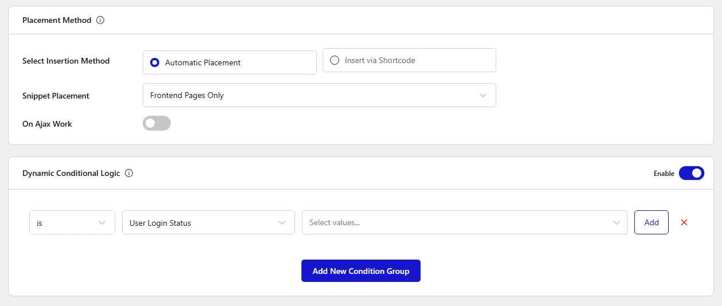This screenshot has height=306, width=722.
Task: Open the Dynamic Conditional Logic info icon
Action: click(x=129, y=173)
